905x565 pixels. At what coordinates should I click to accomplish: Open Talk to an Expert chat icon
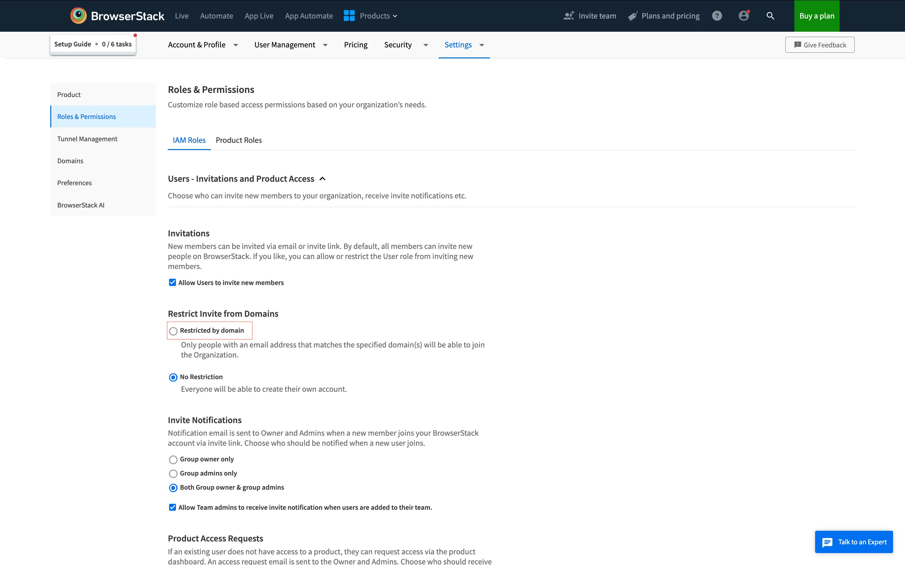coord(827,541)
